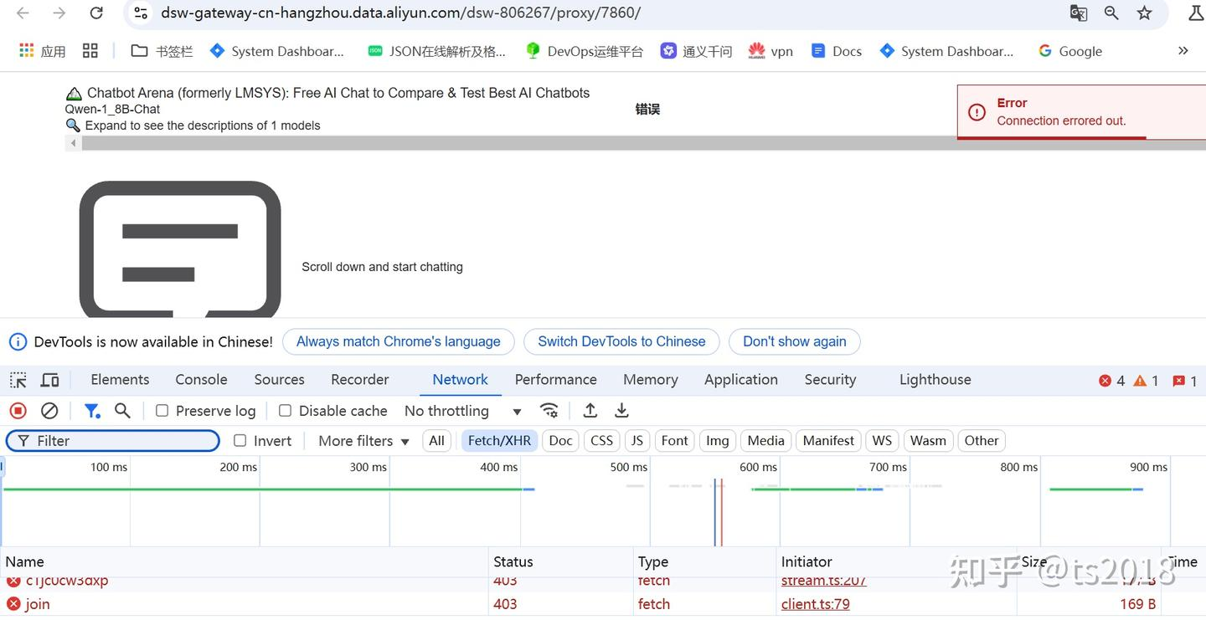Open network conditions wifi icon
This screenshot has width=1206, height=620.
(549, 411)
